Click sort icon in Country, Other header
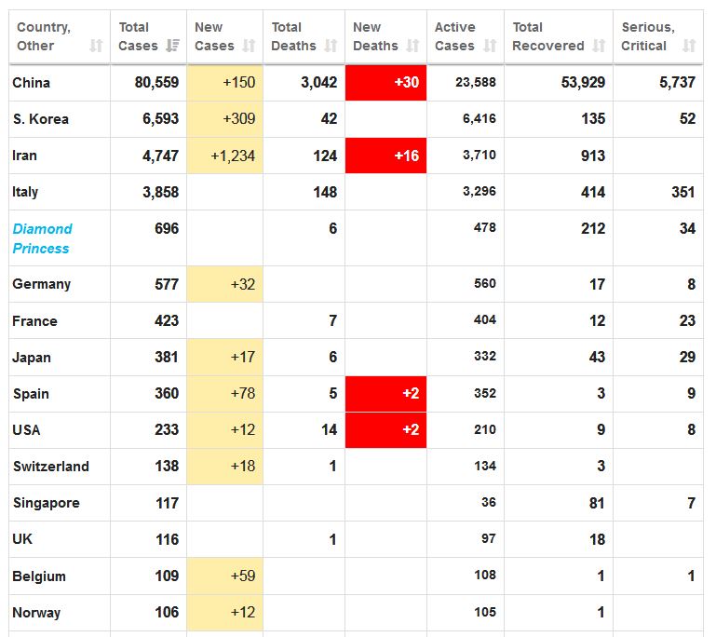 96,46
